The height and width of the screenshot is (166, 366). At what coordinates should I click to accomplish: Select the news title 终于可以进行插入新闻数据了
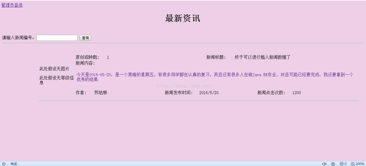(x=262, y=57)
